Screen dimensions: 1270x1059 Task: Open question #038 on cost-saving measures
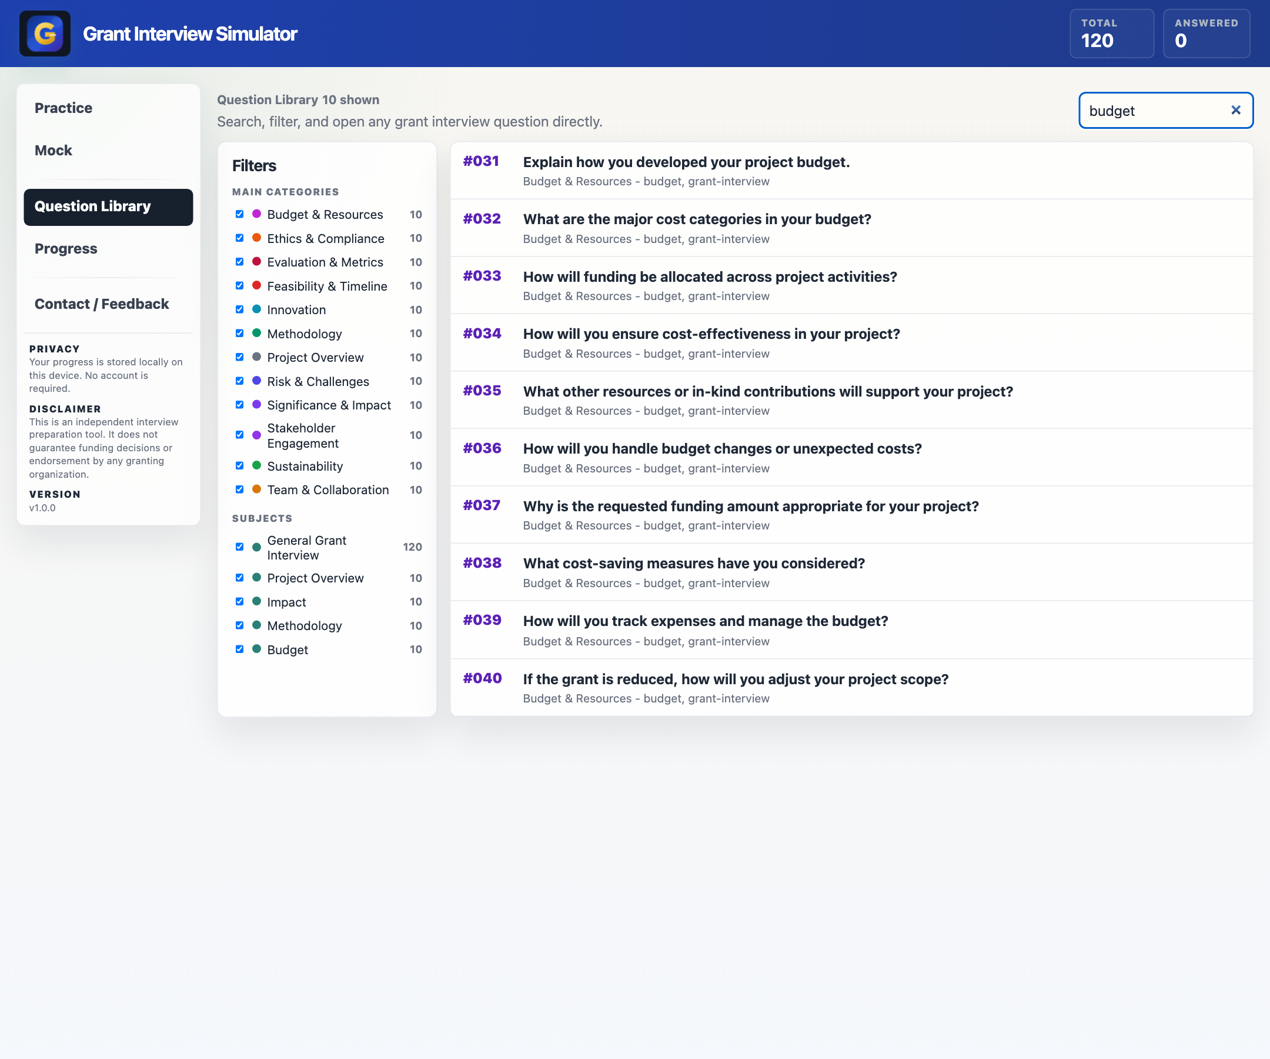(x=851, y=572)
